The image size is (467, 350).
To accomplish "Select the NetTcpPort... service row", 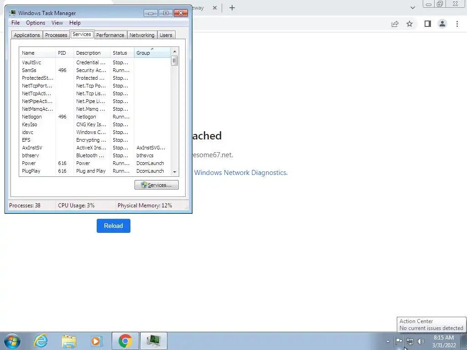I will click(x=95, y=86).
